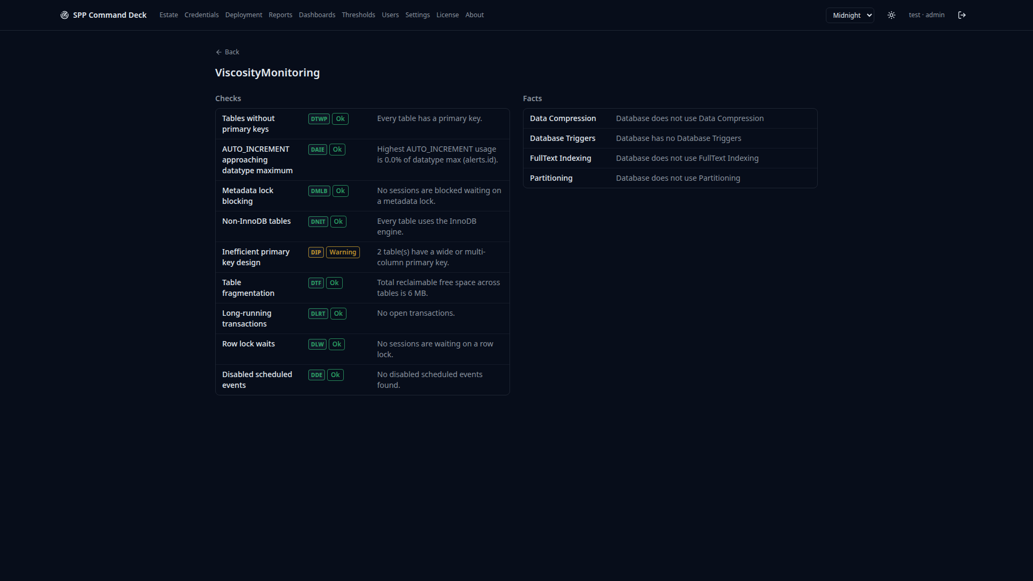The width and height of the screenshot is (1033, 581).
Task: Click the Metadata lock blocking check name
Action: click(247, 196)
